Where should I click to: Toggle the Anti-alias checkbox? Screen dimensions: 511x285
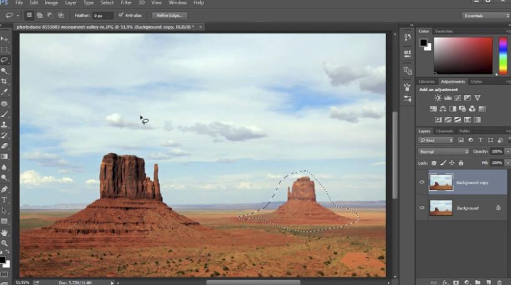coord(121,15)
